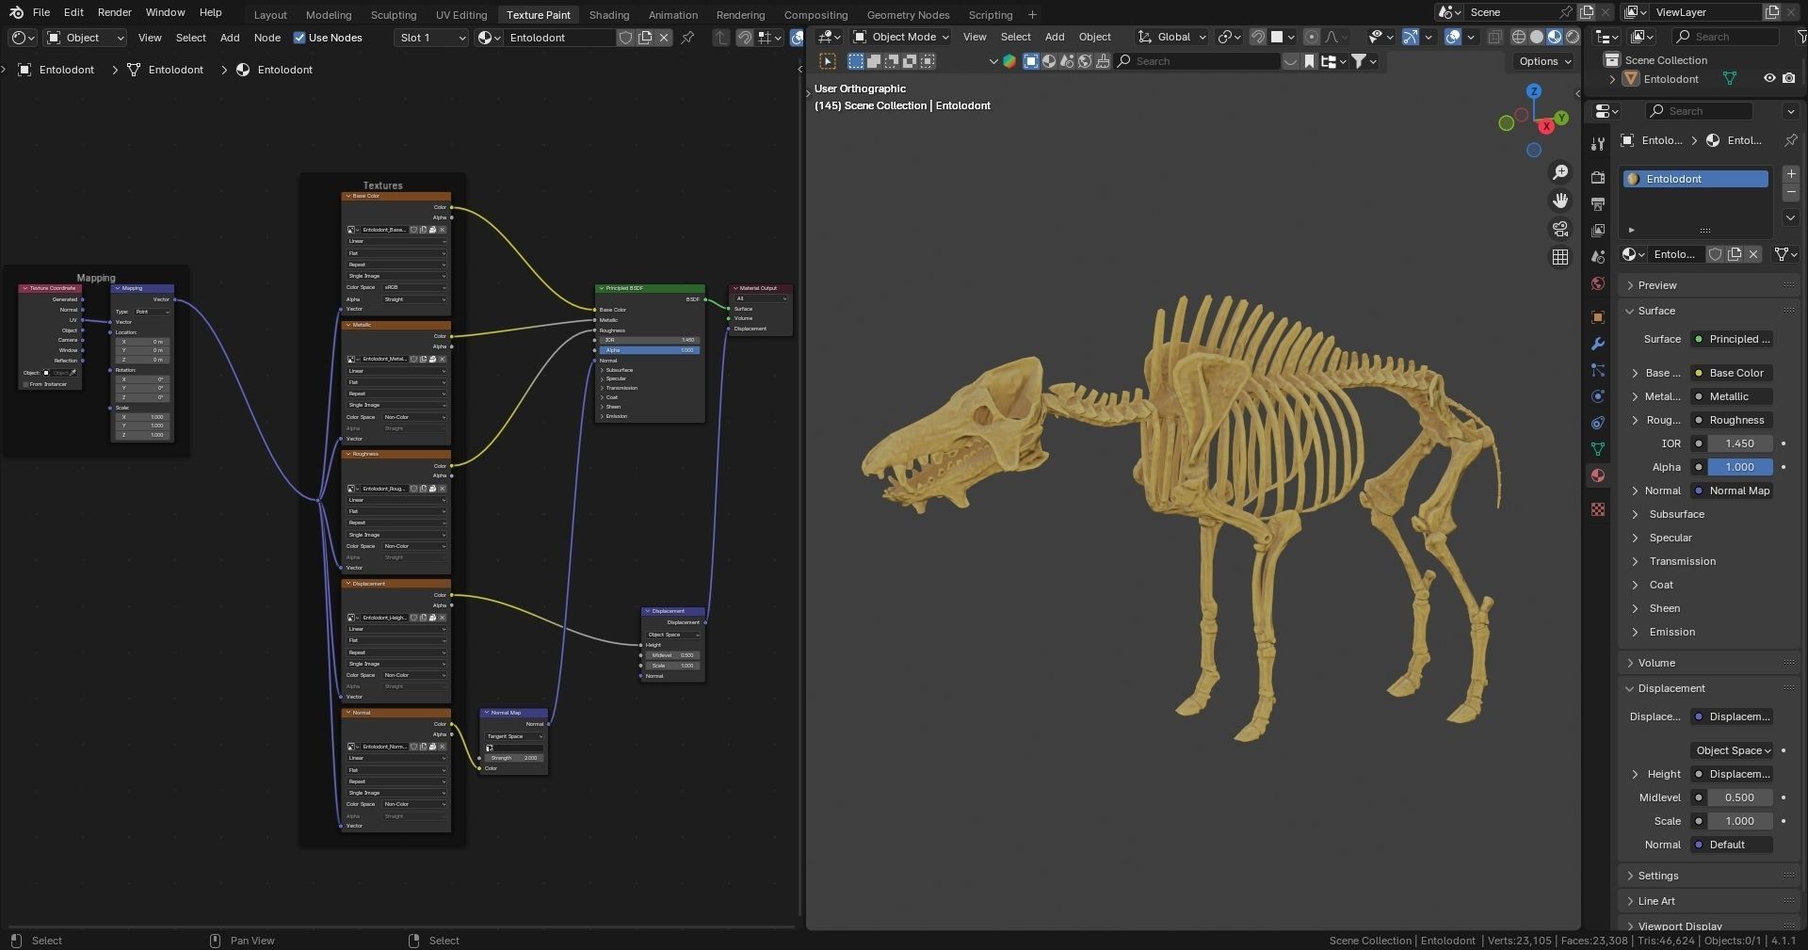Screen dimensions: 1808x950
Task: Open the View Layer properties tab icon
Action: click(x=1597, y=230)
